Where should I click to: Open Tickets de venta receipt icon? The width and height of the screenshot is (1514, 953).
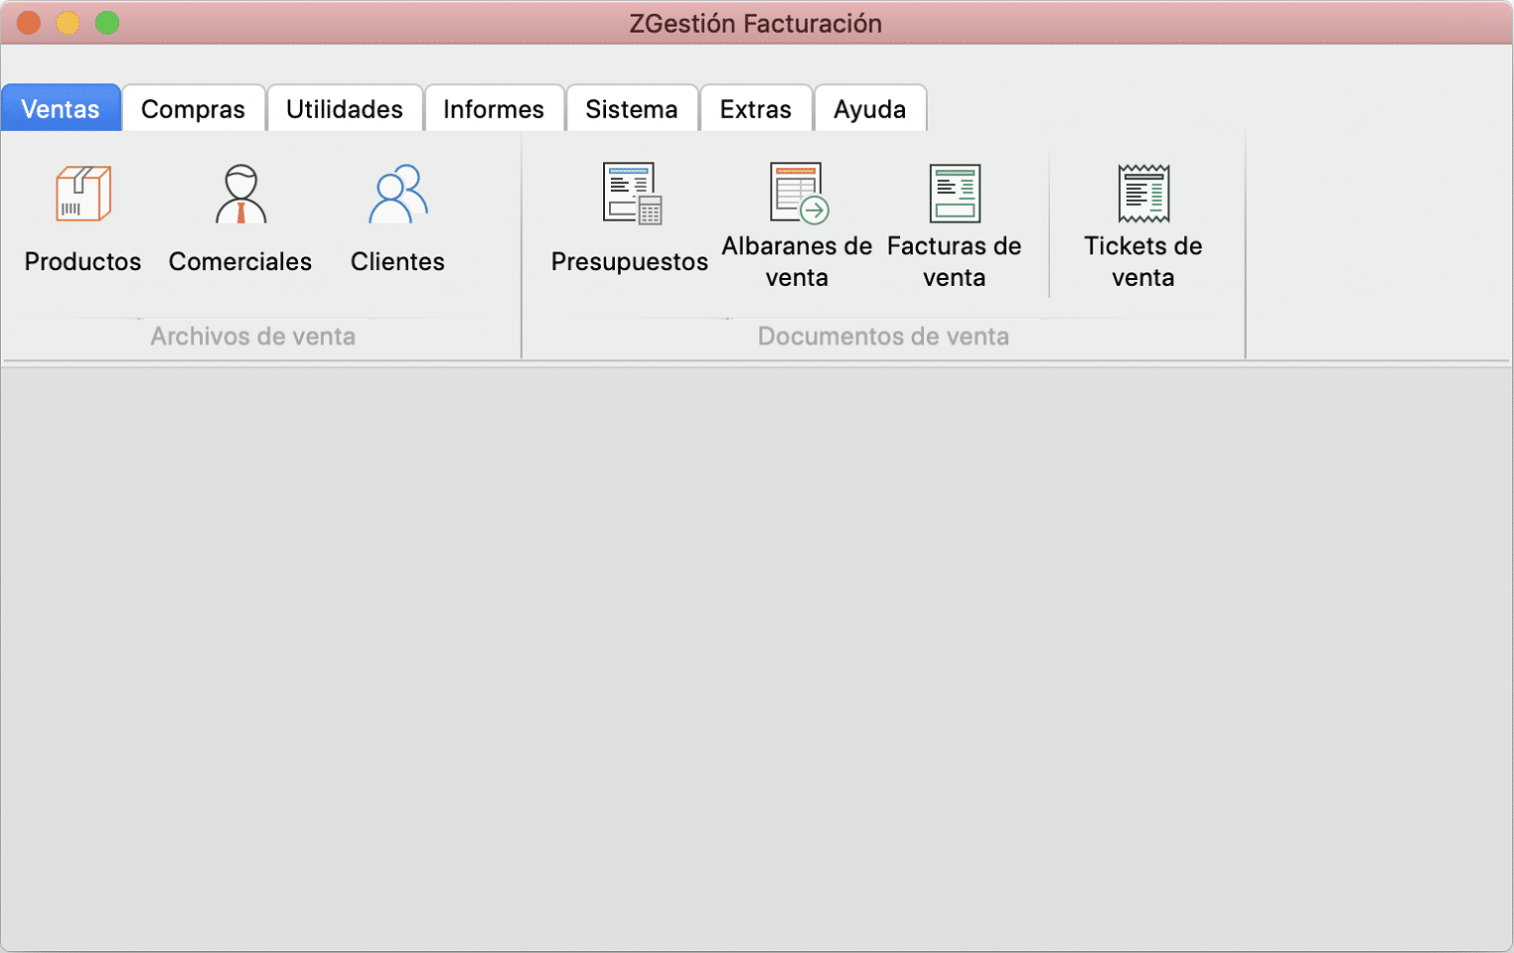pyautogui.click(x=1143, y=194)
